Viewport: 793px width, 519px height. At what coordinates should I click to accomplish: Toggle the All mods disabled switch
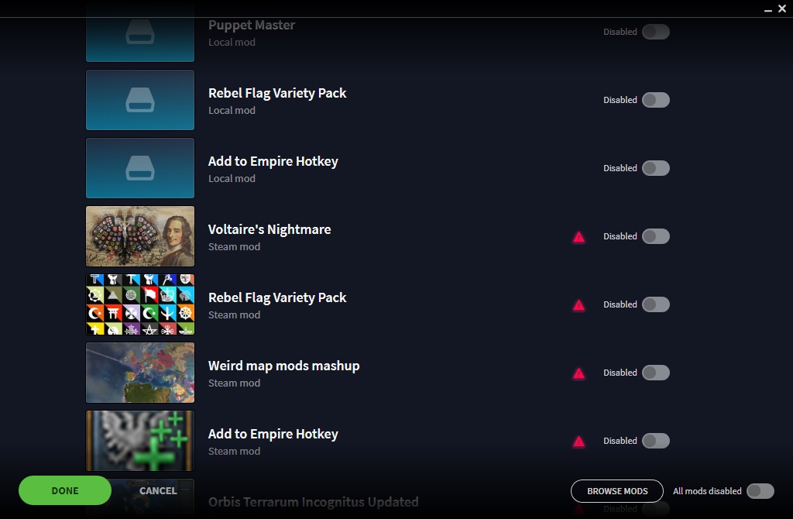coord(760,491)
